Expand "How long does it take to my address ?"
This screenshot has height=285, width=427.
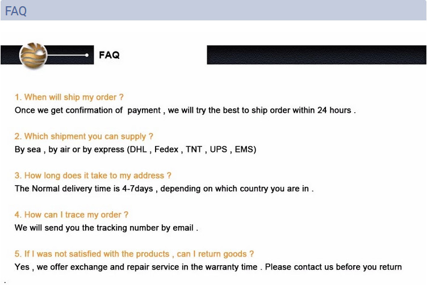pos(93,176)
